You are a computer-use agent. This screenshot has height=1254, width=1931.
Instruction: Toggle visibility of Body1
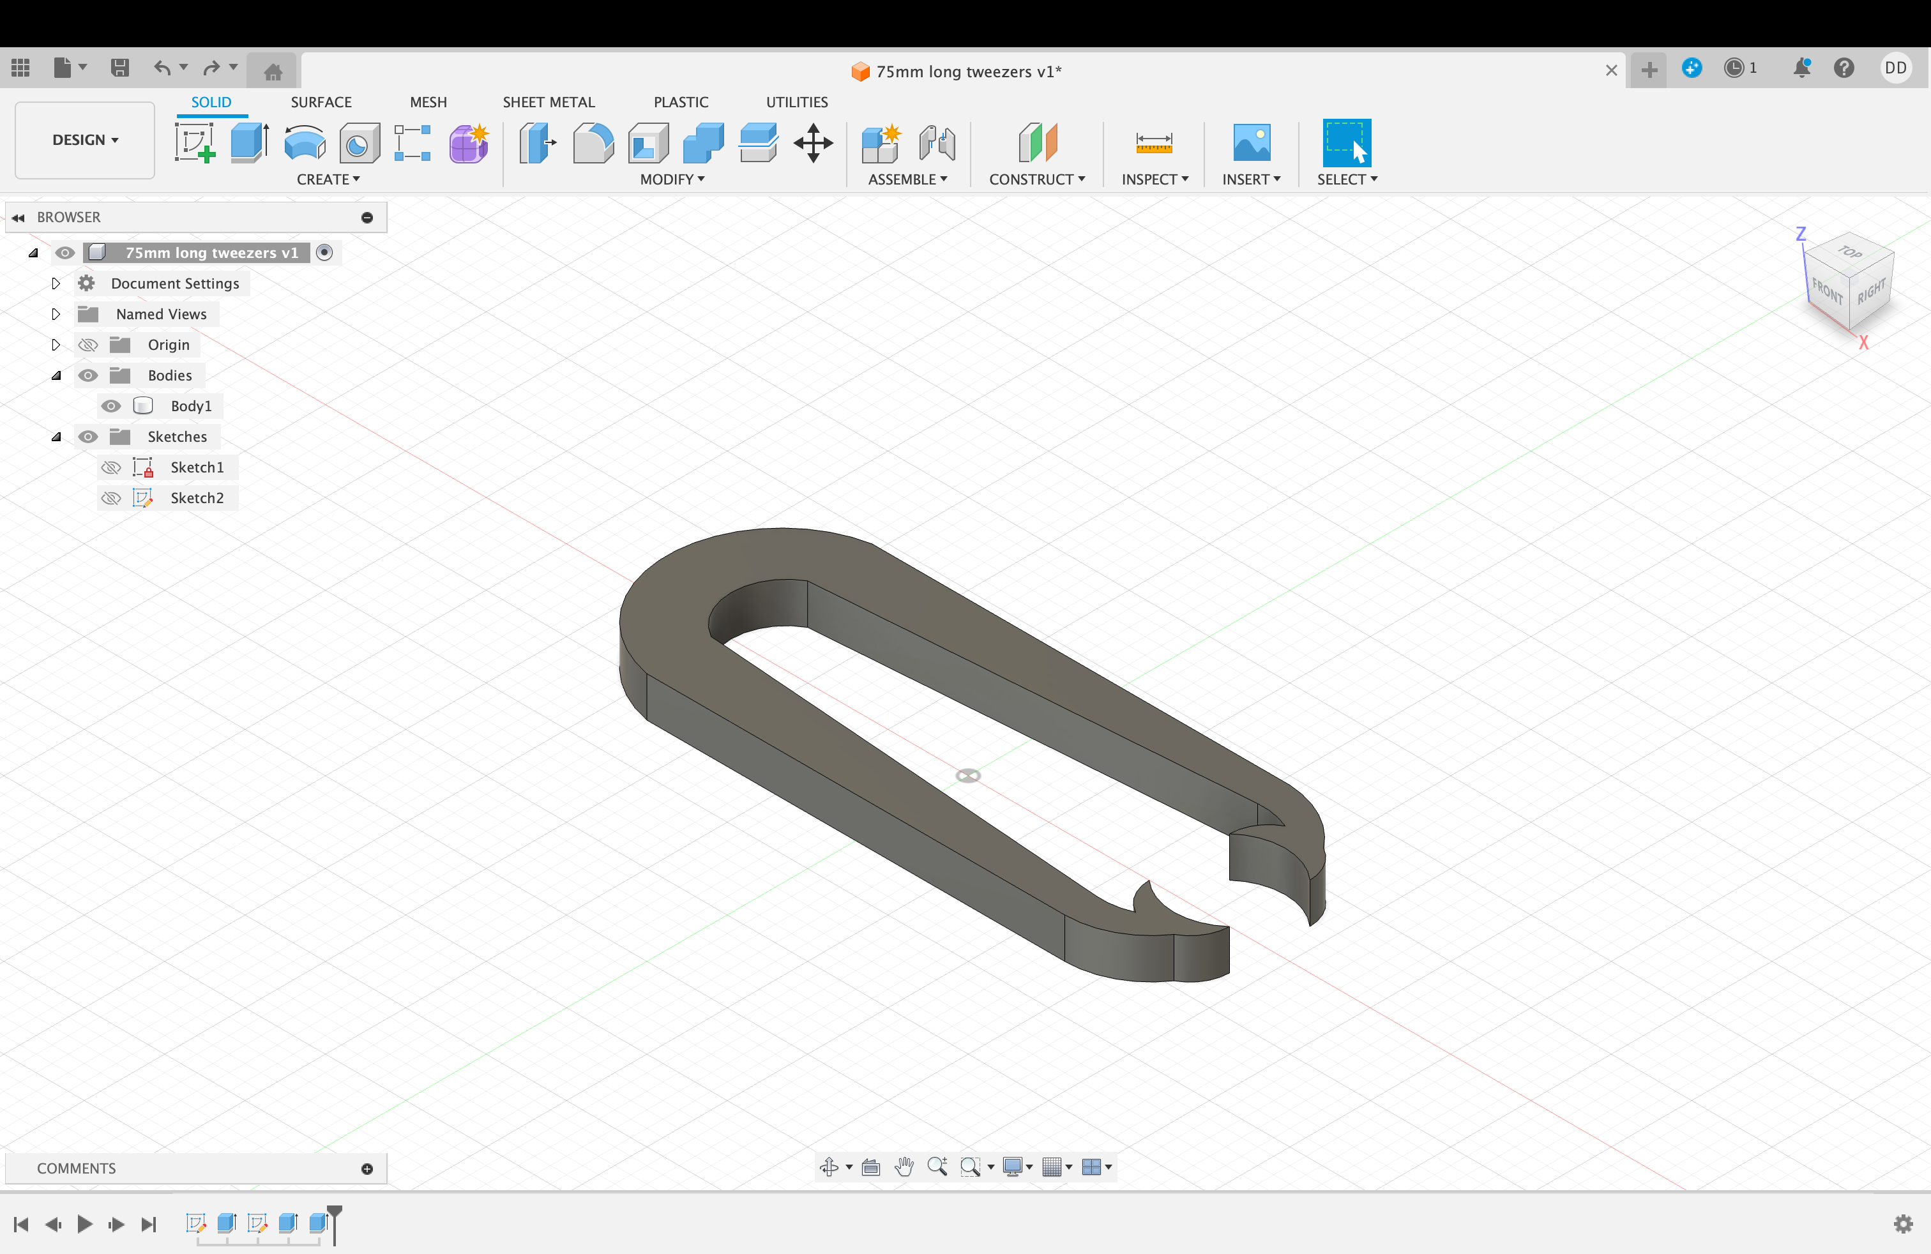click(111, 405)
